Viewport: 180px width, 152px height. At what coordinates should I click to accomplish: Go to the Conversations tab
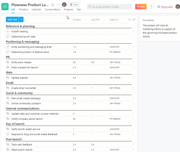53,10
